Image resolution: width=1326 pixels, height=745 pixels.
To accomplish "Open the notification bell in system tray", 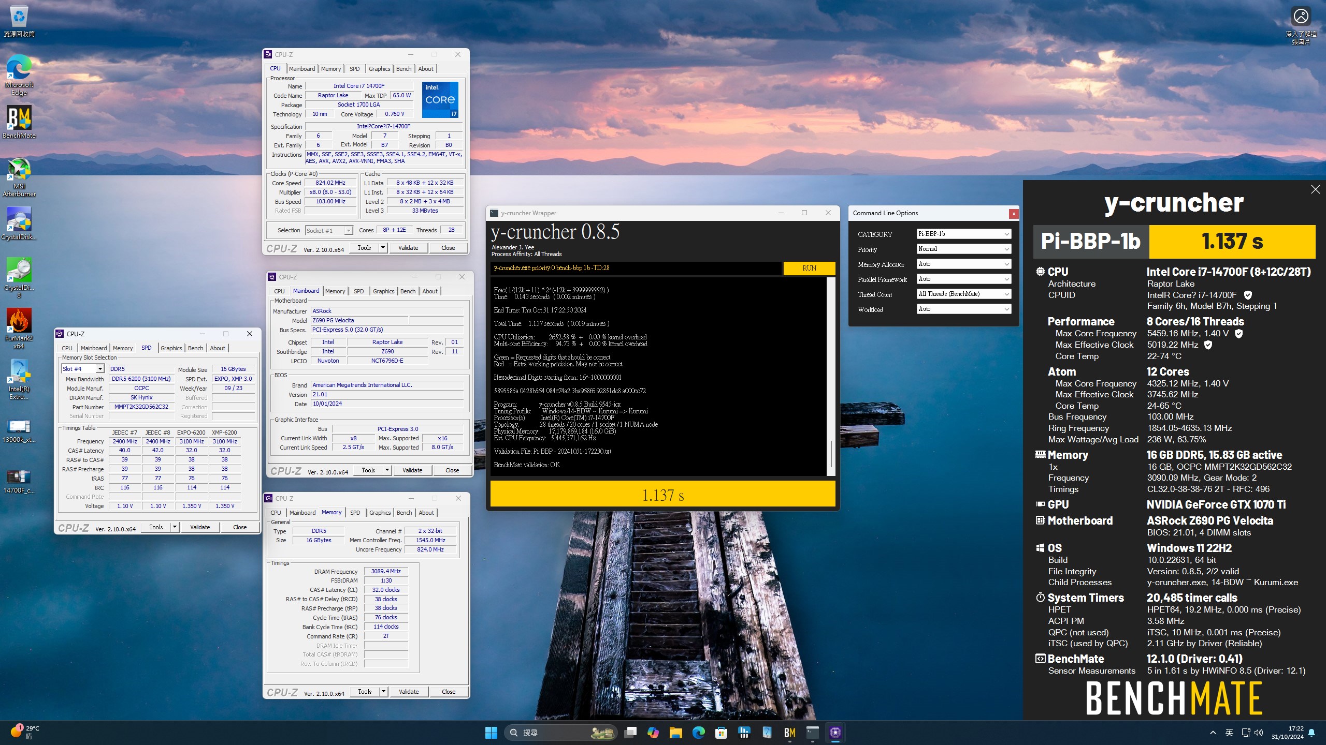I will 1311,733.
